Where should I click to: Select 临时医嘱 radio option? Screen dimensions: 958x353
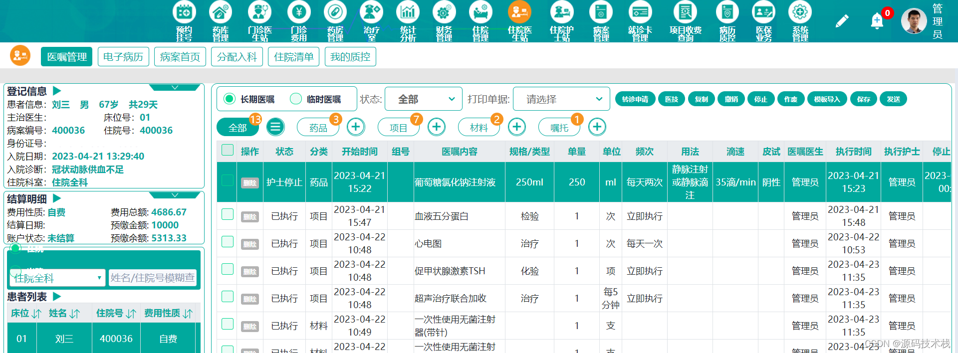[x=296, y=99]
